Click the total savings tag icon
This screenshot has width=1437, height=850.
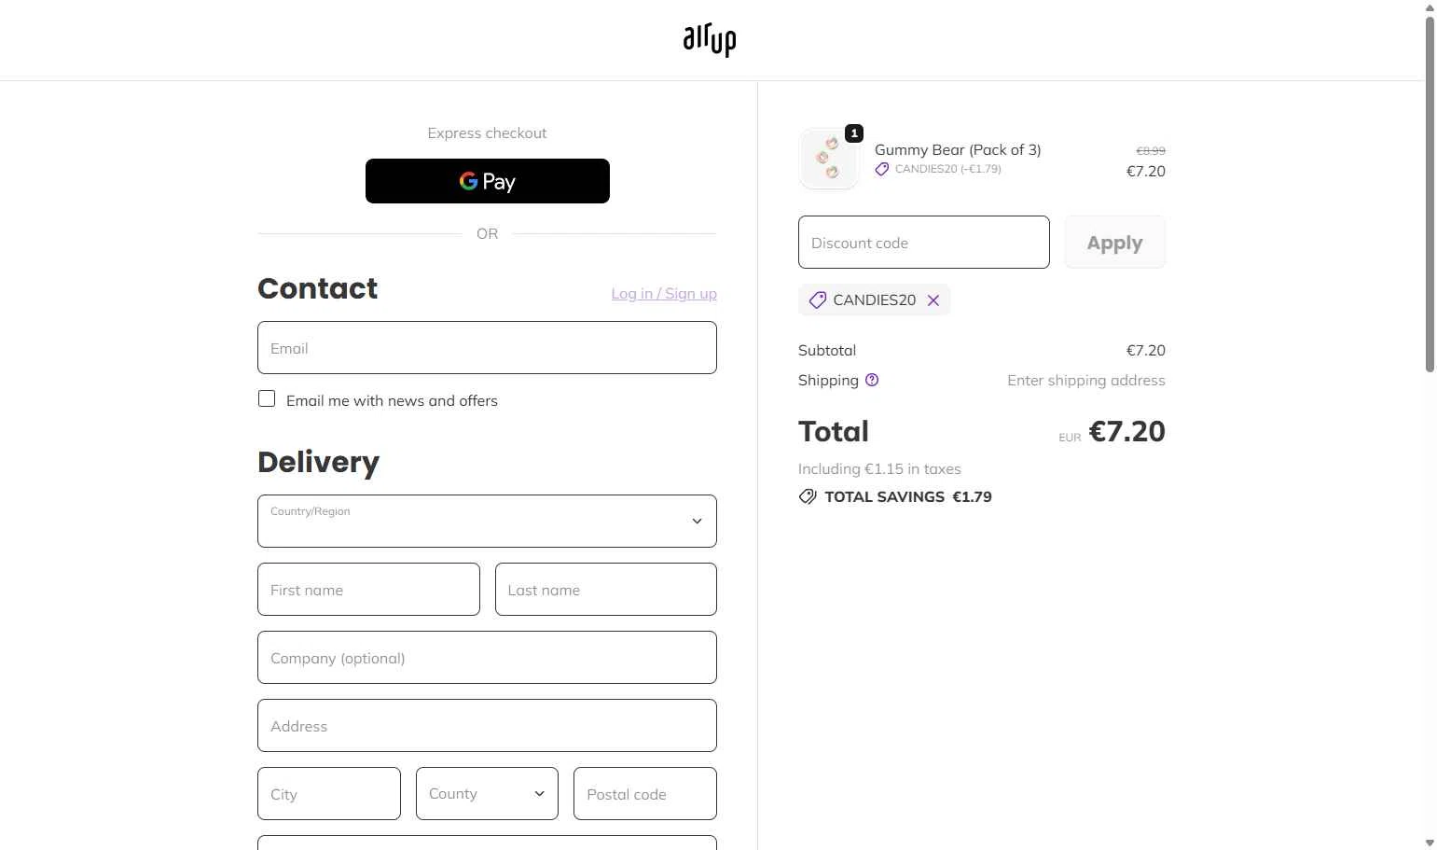point(808,497)
